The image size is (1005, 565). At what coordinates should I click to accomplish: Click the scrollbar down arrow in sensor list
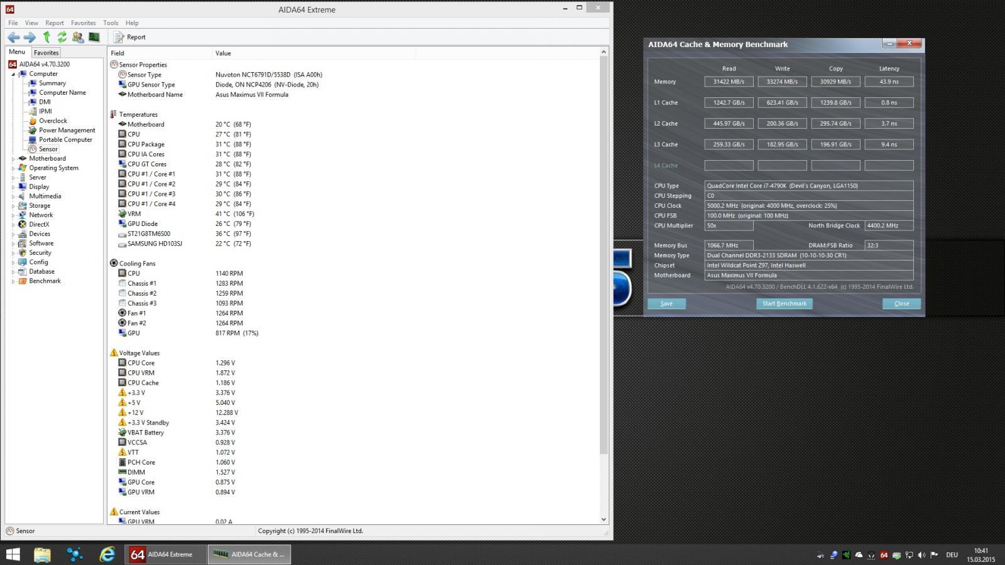point(604,519)
